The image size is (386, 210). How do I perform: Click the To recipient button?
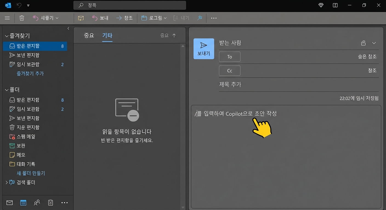[230, 57]
